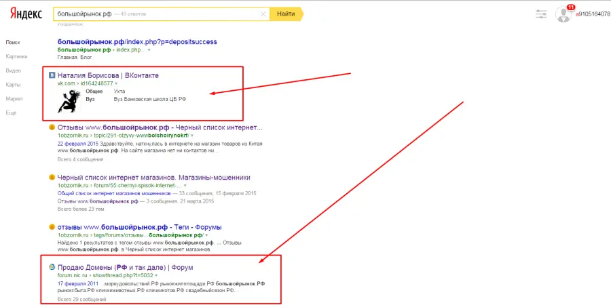
Task: Open Отзывы www.большойрынок.рф - Черный список result
Action: (x=160, y=127)
